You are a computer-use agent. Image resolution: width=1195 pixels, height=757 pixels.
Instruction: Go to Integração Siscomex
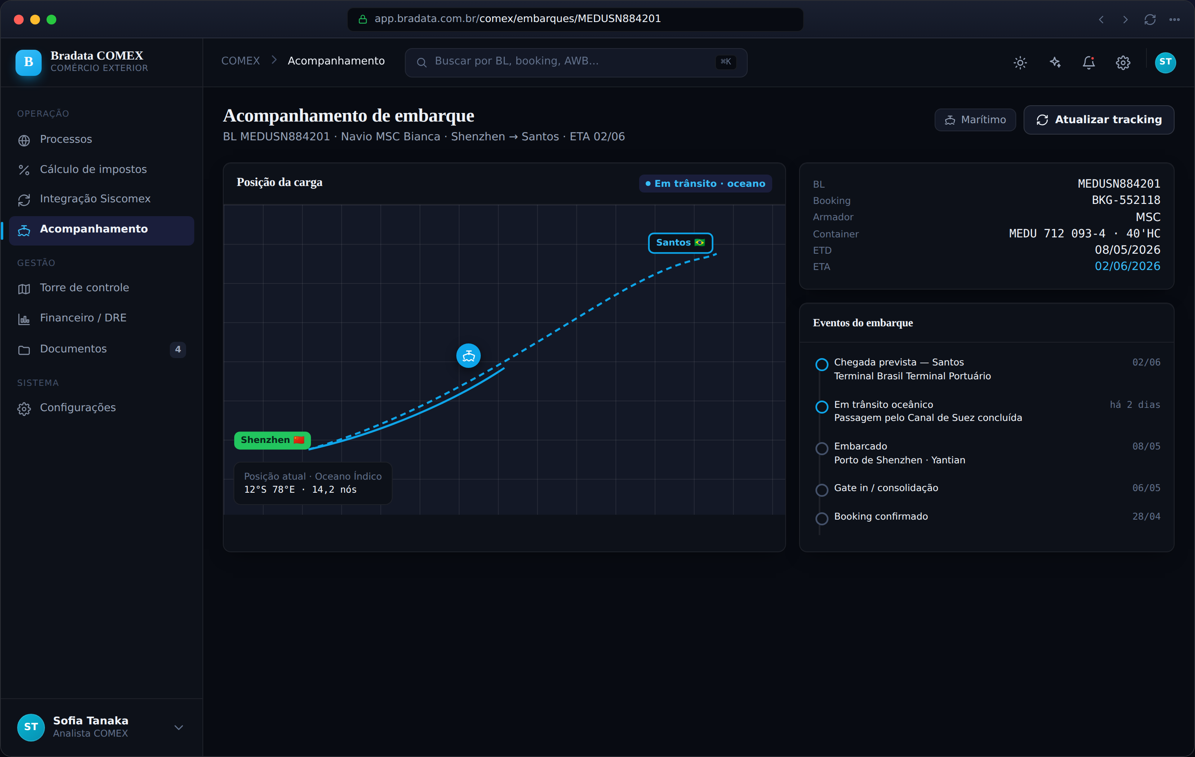click(x=102, y=199)
